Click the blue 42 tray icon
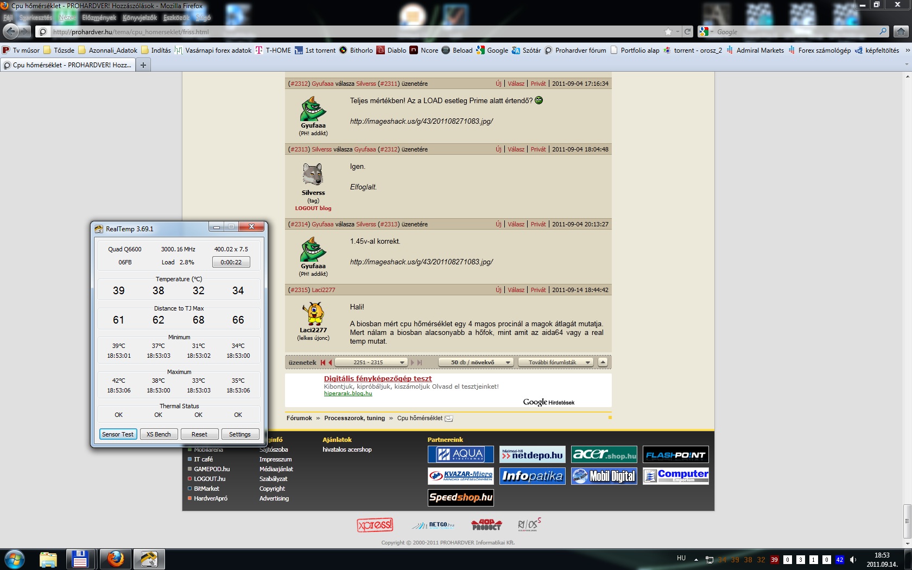Screen dimensions: 912x570 pos(839,560)
